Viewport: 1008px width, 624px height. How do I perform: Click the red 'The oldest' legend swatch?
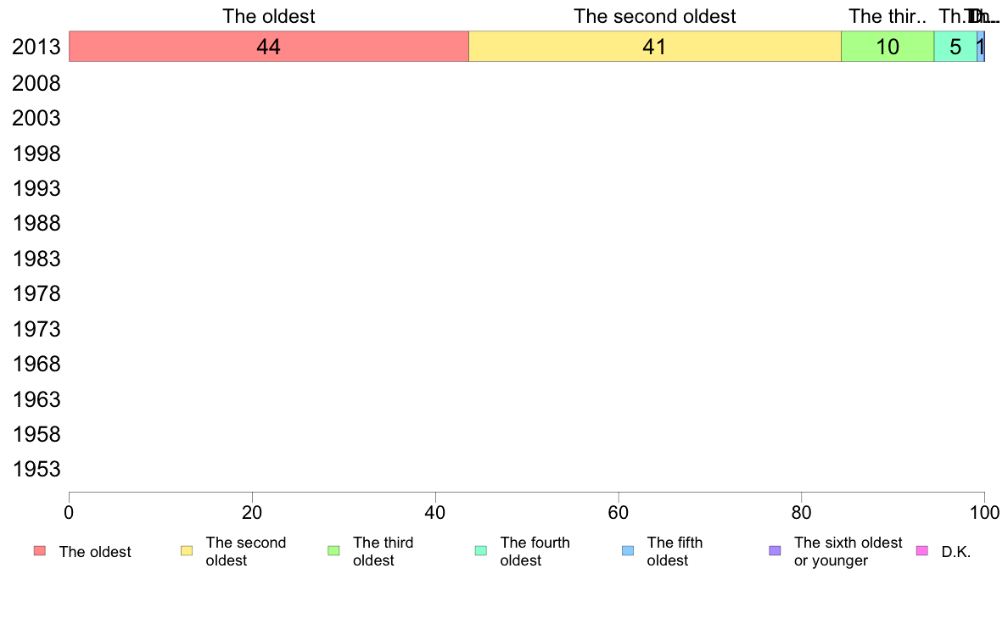point(40,551)
